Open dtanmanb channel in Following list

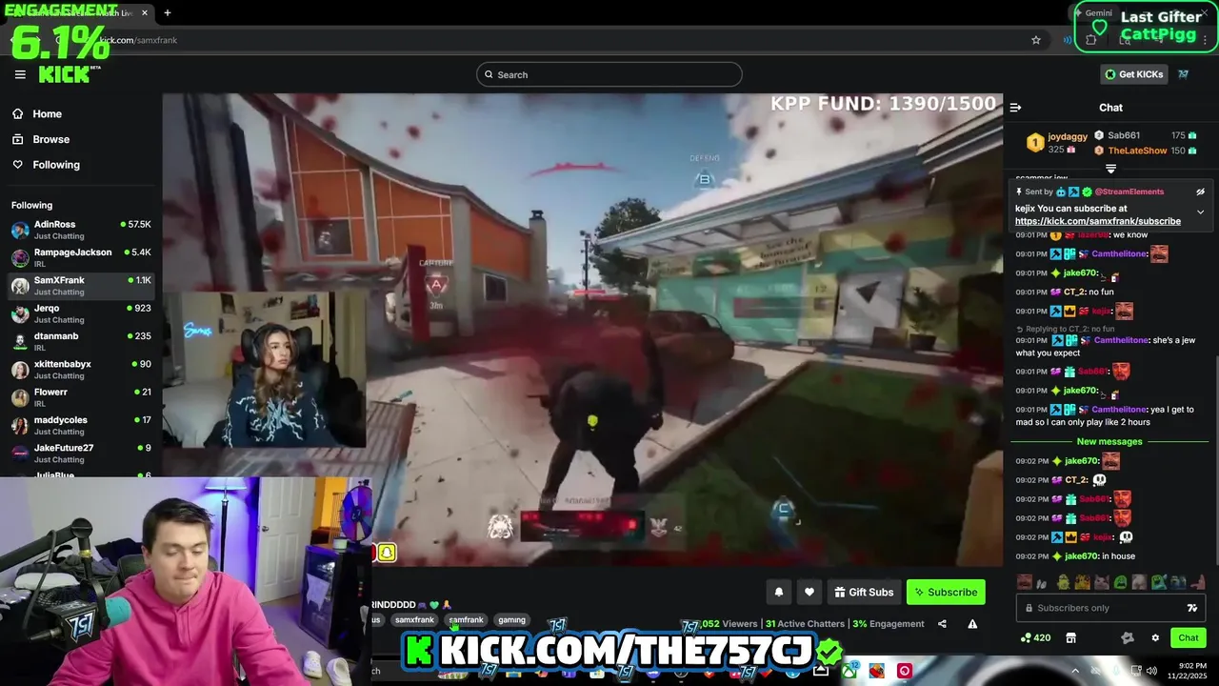click(81, 341)
